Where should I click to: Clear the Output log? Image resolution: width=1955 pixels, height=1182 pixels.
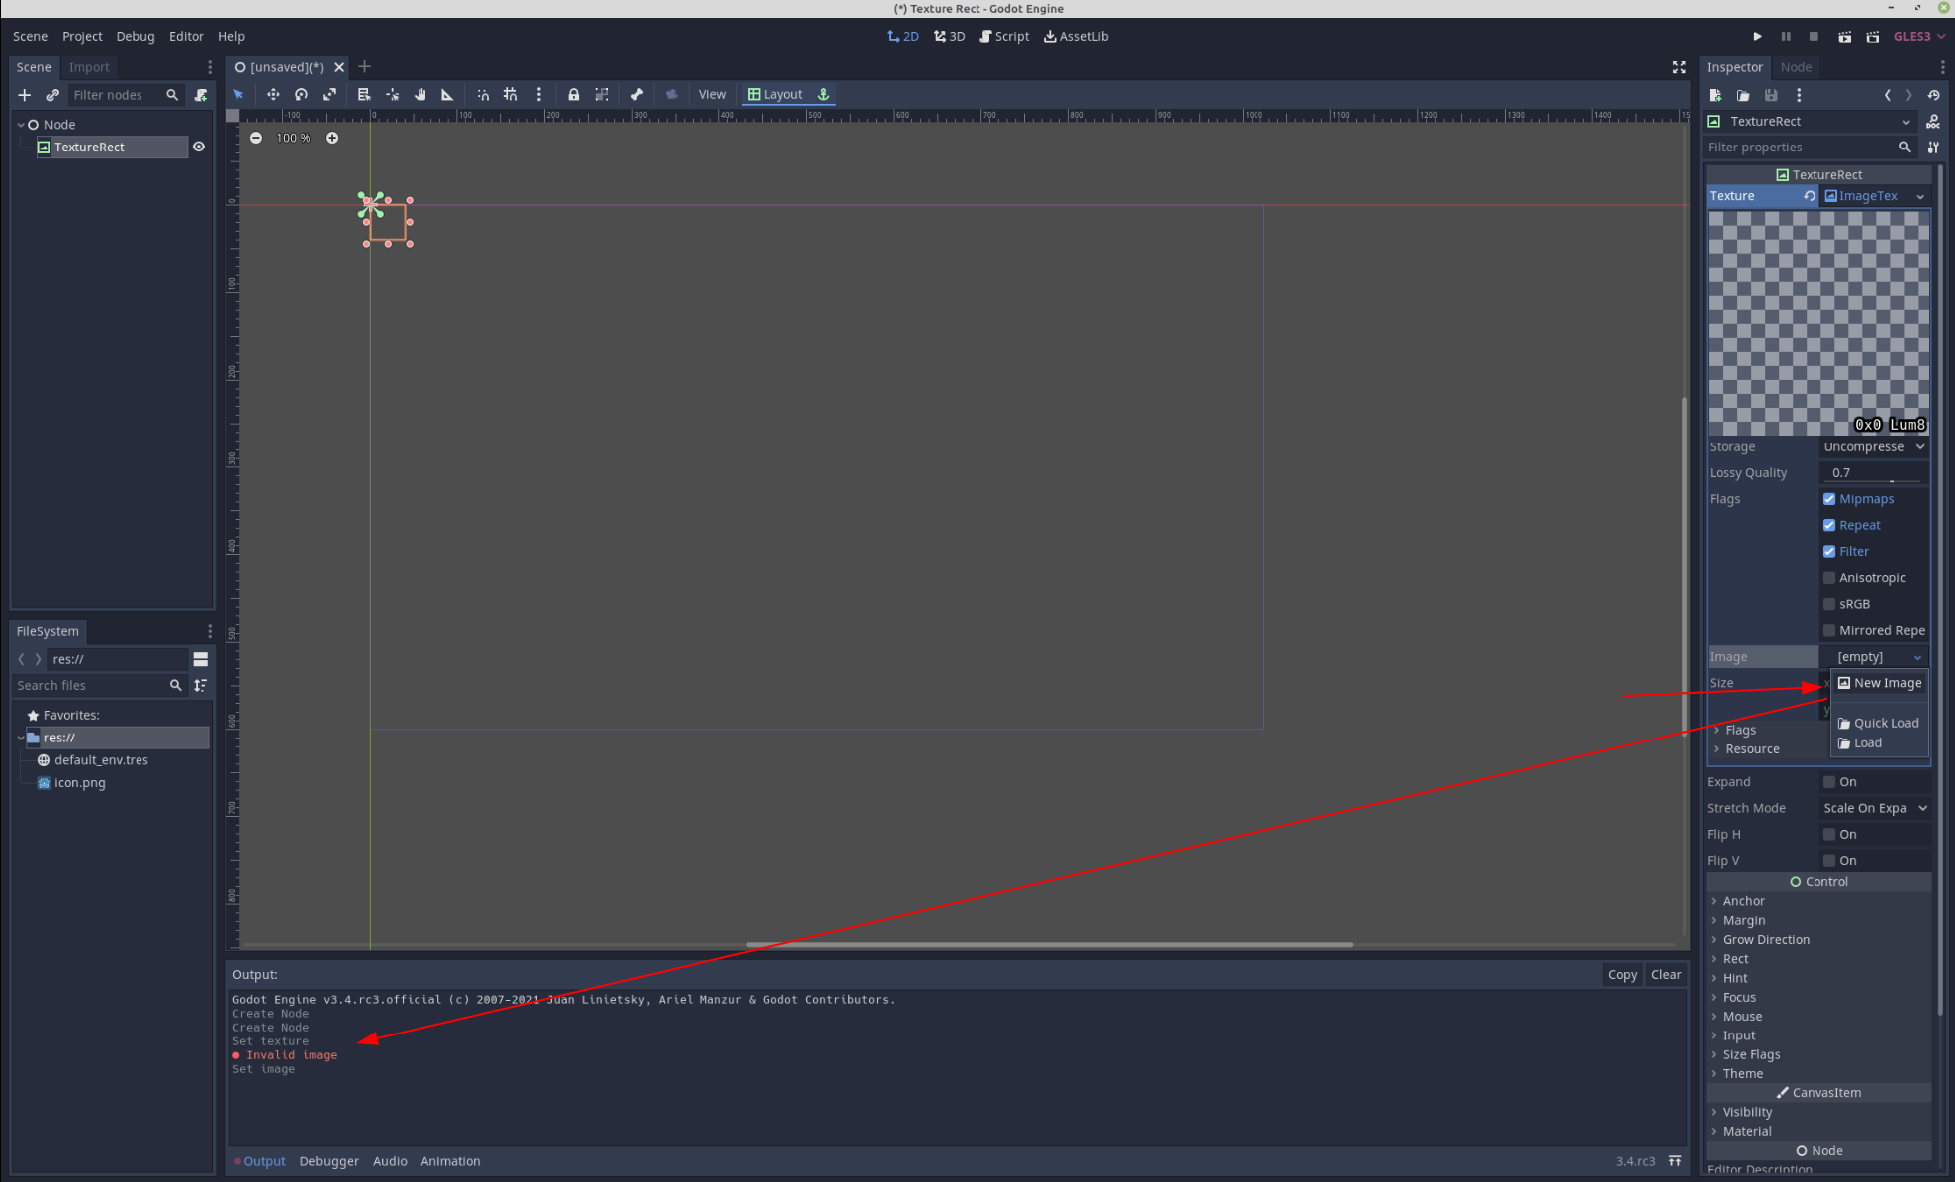[x=1666, y=974]
